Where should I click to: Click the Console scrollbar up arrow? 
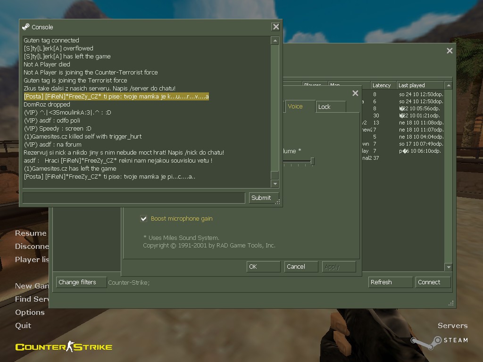click(275, 41)
